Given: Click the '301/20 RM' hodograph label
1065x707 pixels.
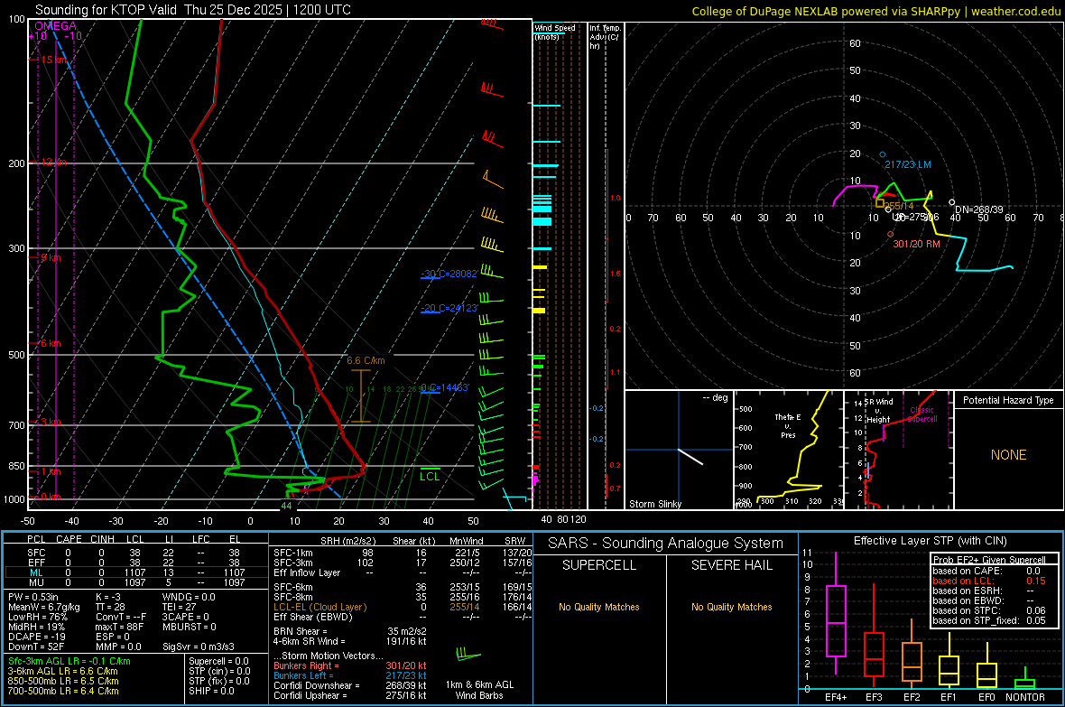Looking at the screenshot, I should [916, 244].
